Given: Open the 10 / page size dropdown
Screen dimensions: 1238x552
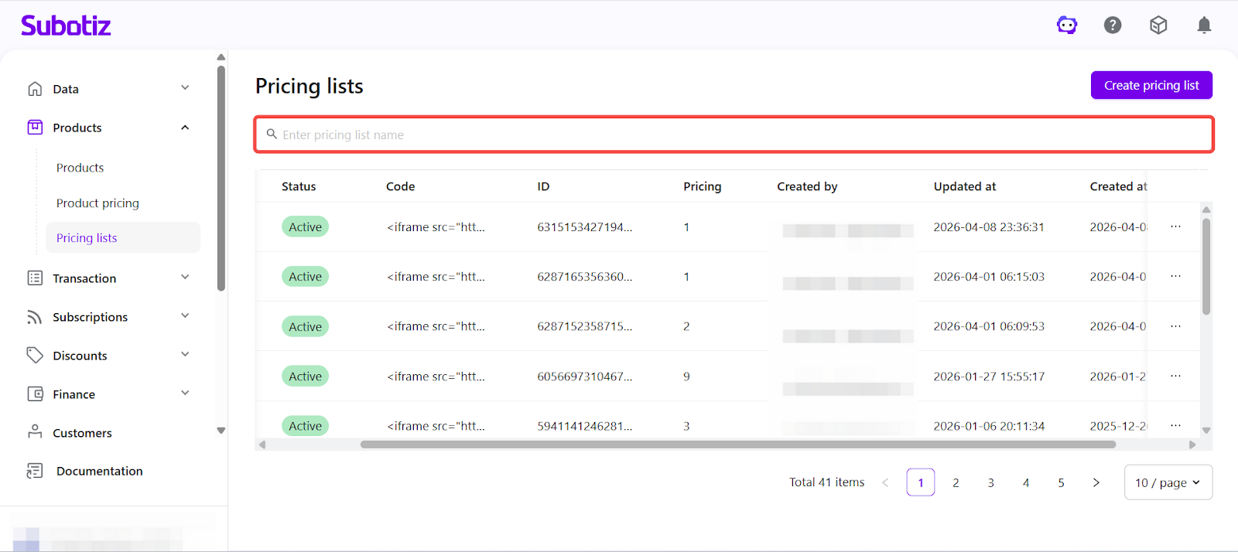Looking at the screenshot, I should pos(1168,482).
